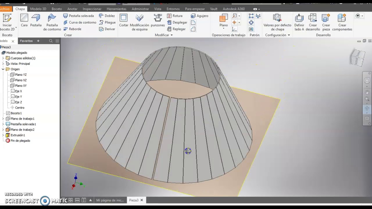372x209 pixels.
Task: Activate the Derivar tool
Action: point(107,29)
